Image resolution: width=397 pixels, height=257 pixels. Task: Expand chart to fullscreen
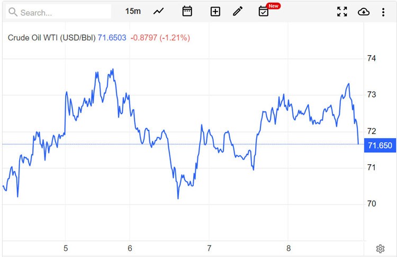(x=342, y=11)
